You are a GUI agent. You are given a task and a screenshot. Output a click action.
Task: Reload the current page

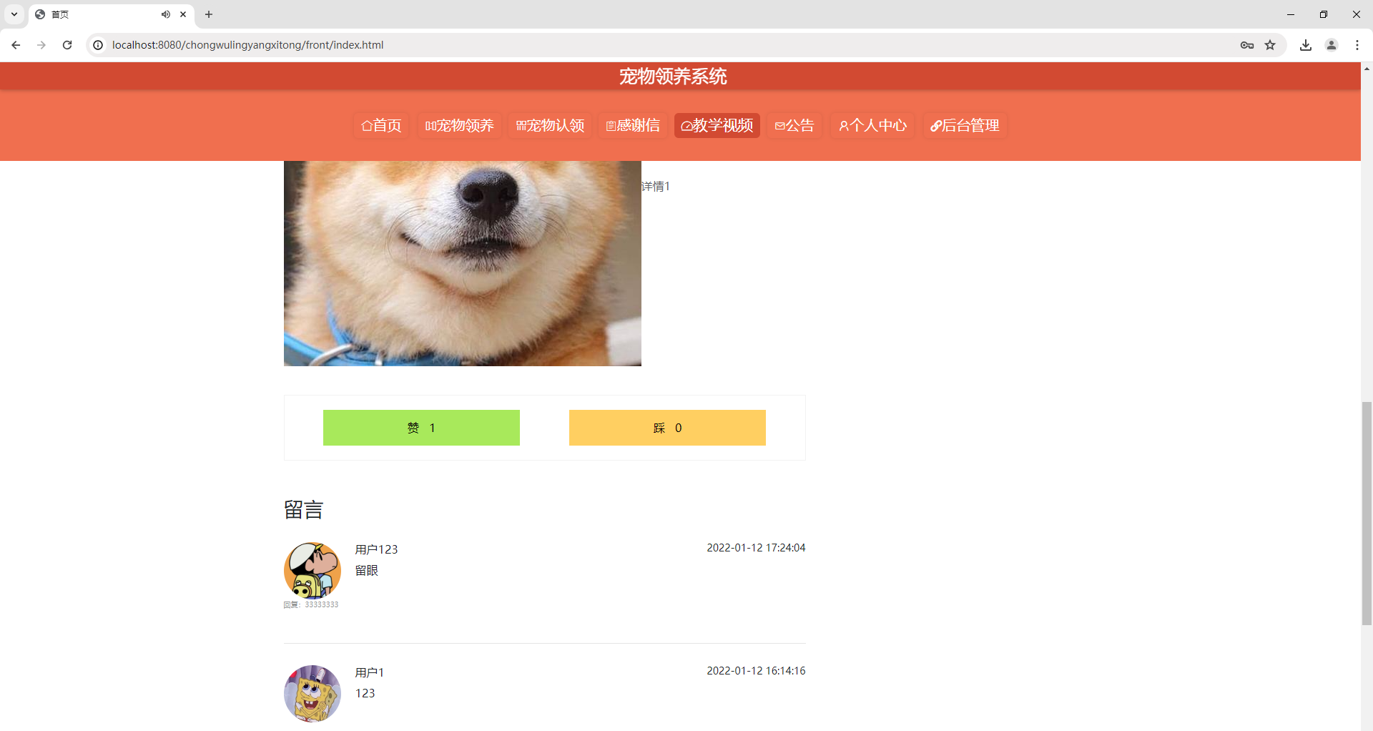pos(67,45)
